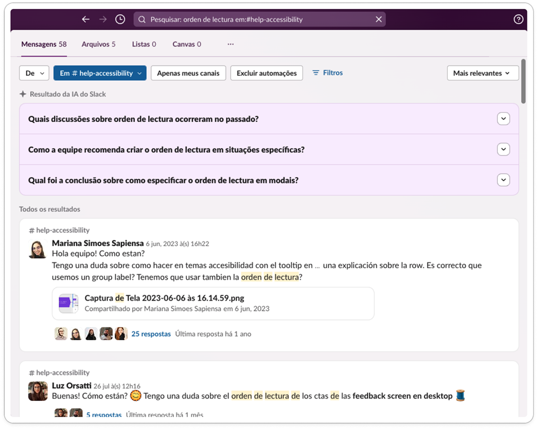Open the Captura de Tela file thumbnail
Image resolution: width=538 pixels, height=429 pixels.
[x=68, y=304]
